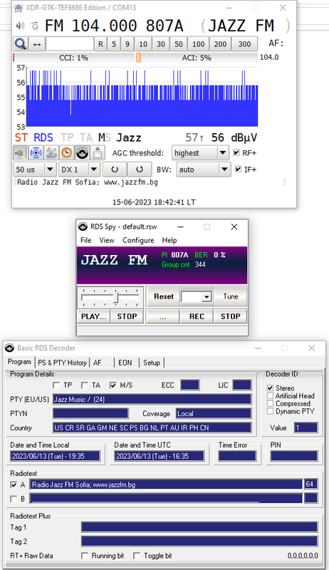Uncheck the M/S checkbox
The width and height of the screenshot is (329, 570).
(x=113, y=385)
